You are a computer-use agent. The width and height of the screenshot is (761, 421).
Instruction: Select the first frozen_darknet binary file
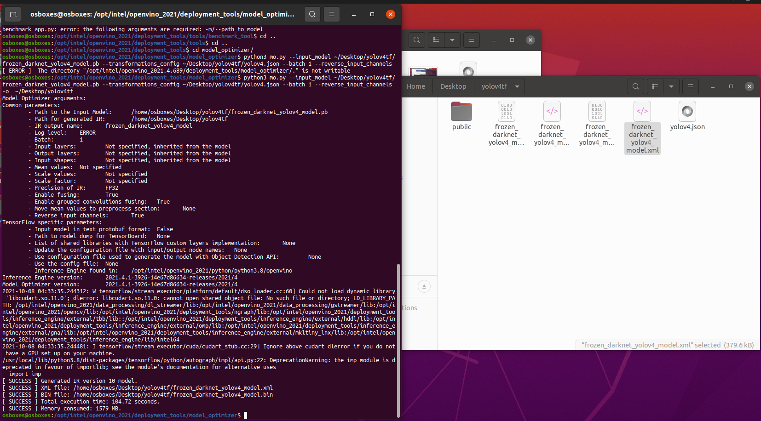click(506, 111)
